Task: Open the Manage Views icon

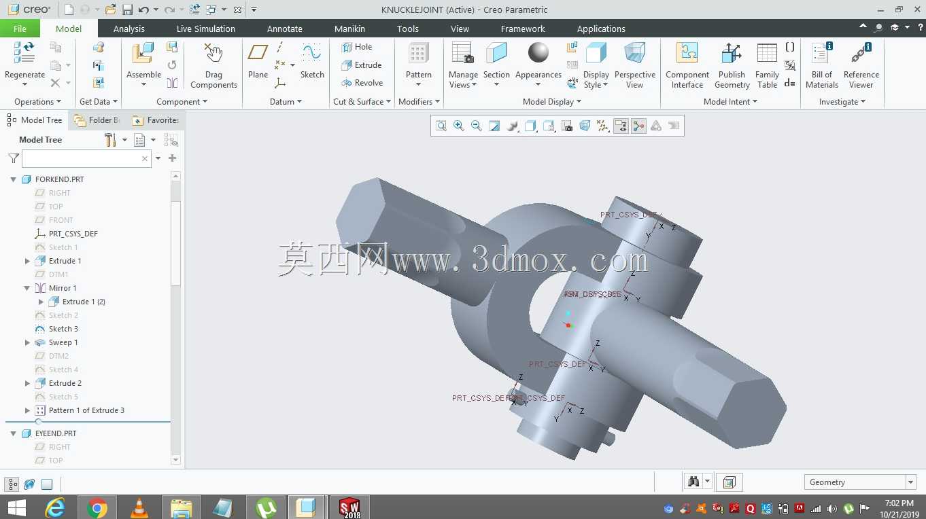Action: (x=462, y=53)
